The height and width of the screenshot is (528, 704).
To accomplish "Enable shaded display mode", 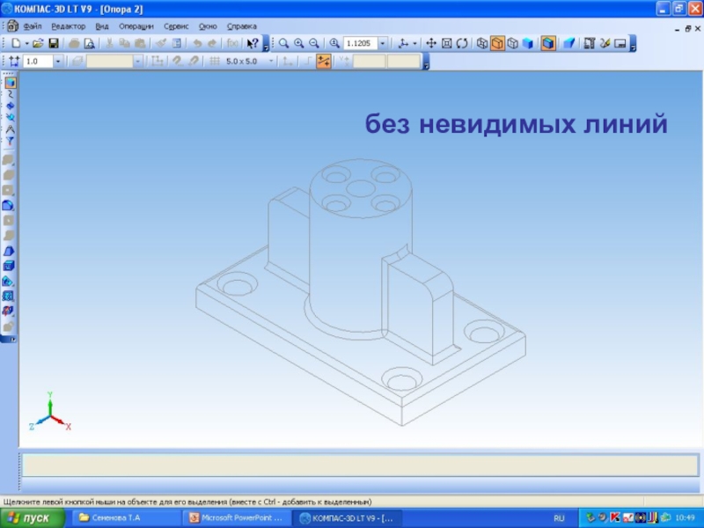I will pyautogui.click(x=527, y=43).
